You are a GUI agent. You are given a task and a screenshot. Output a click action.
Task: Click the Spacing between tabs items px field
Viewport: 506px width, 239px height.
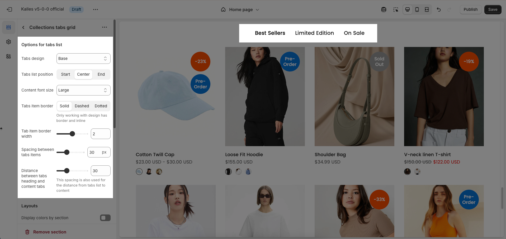coord(99,152)
